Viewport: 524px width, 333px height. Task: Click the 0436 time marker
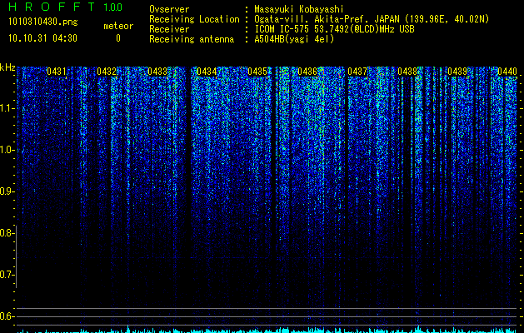pyautogui.click(x=307, y=72)
